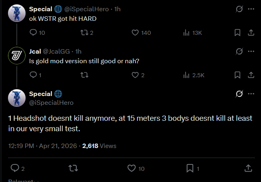Open more options menu on first post
The height and width of the screenshot is (182, 261).
(x=251, y=9)
